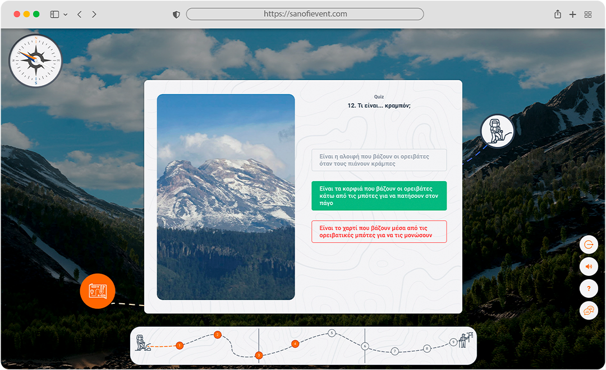606x370 pixels.
Task: Click the privacy shield icon
Action: tap(176, 15)
